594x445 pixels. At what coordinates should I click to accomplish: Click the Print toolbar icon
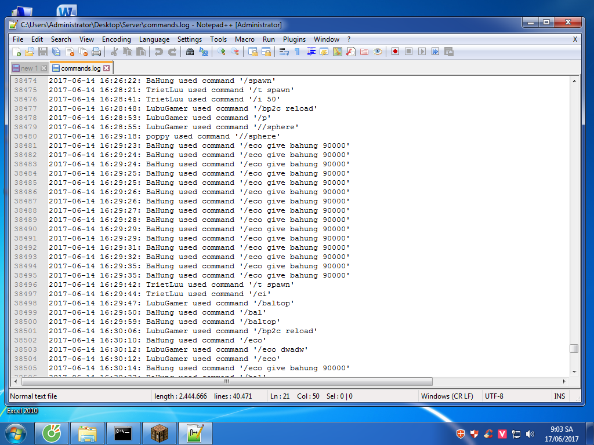tap(96, 52)
